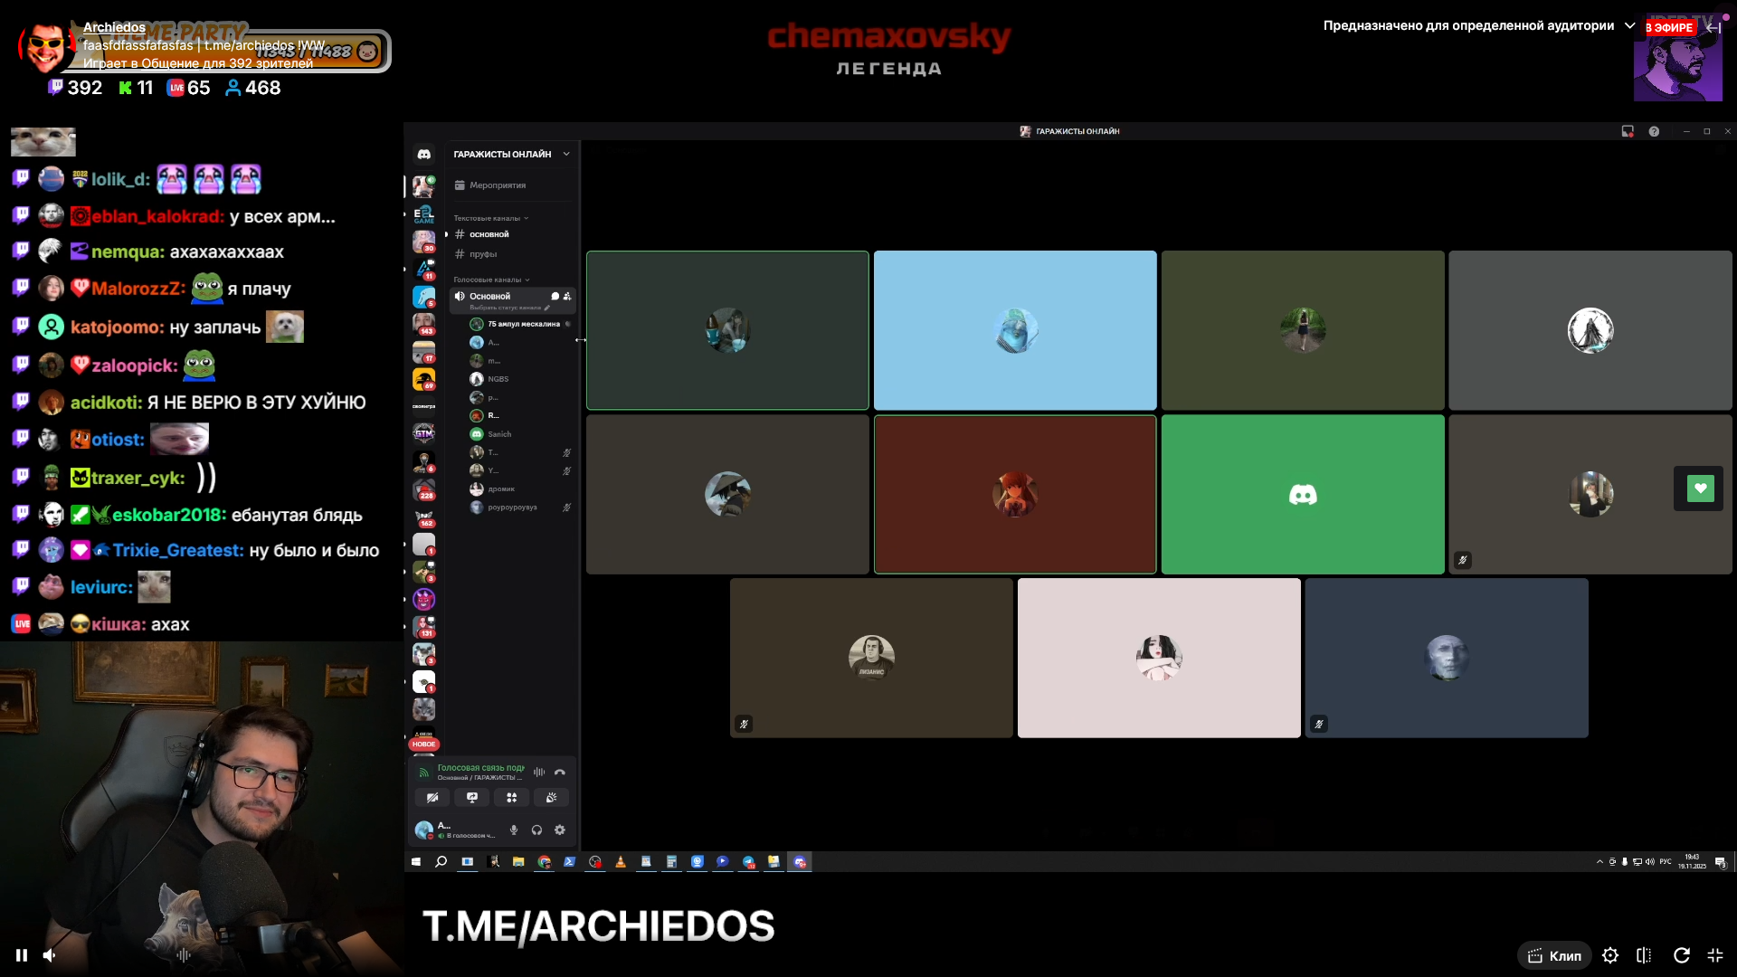1737x977 pixels.
Task: Expand the intended-audience content label dropdown
Action: 1629,26
